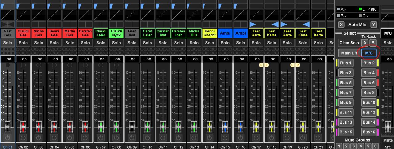Viewport: 394px width, 149px height.
Task: Activate Mute Group 3
Action: (x=354, y=146)
